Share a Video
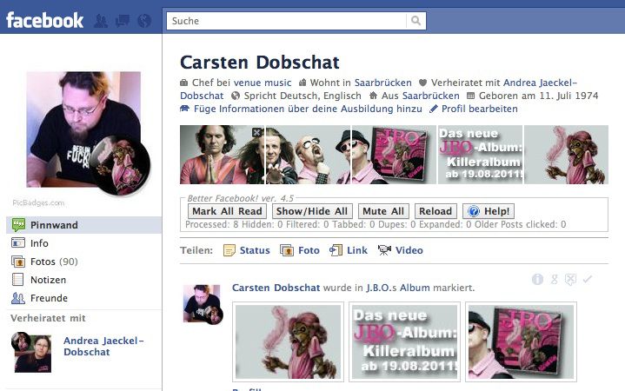Screen dimensions: 625x391 (x=409, y=250)
